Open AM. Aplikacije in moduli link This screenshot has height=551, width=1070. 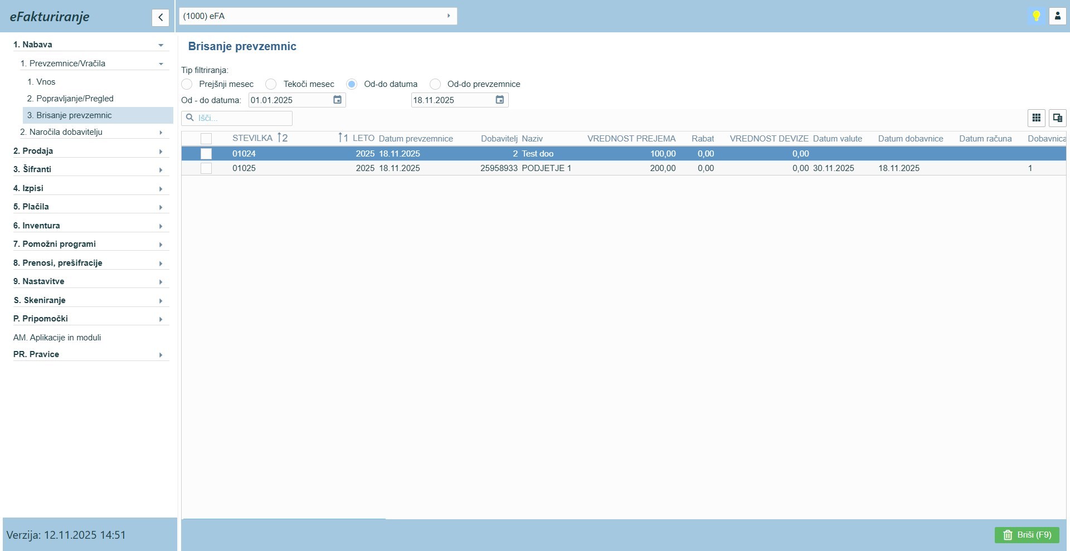(x=57, y=338)
